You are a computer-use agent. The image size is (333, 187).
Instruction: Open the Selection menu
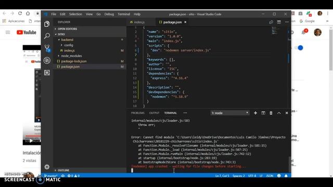[75, 14]
